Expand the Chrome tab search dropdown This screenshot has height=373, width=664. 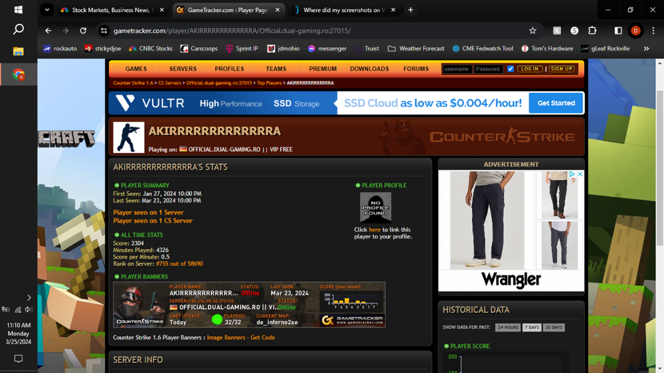pos(46,10)
